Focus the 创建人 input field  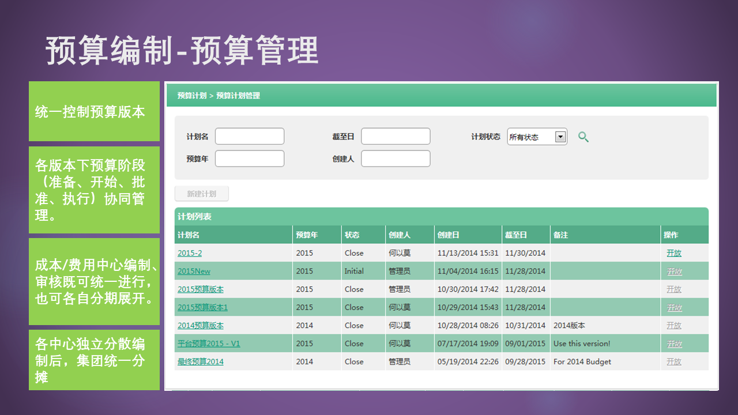tap(396, 159)
